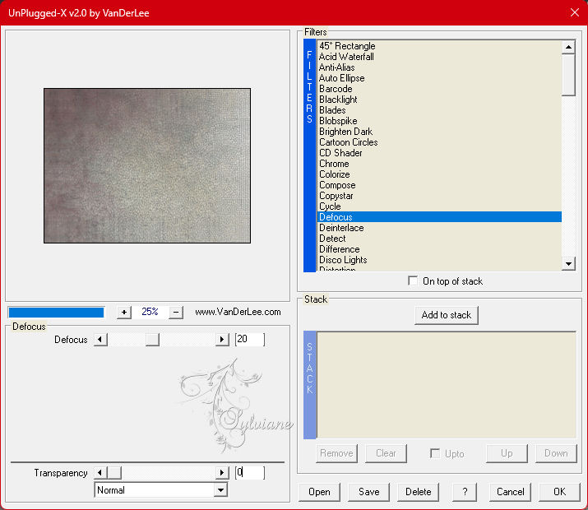Click the Save button
Image resolution: width=588 pixels, height=510 pixels.
pos(369,492)
